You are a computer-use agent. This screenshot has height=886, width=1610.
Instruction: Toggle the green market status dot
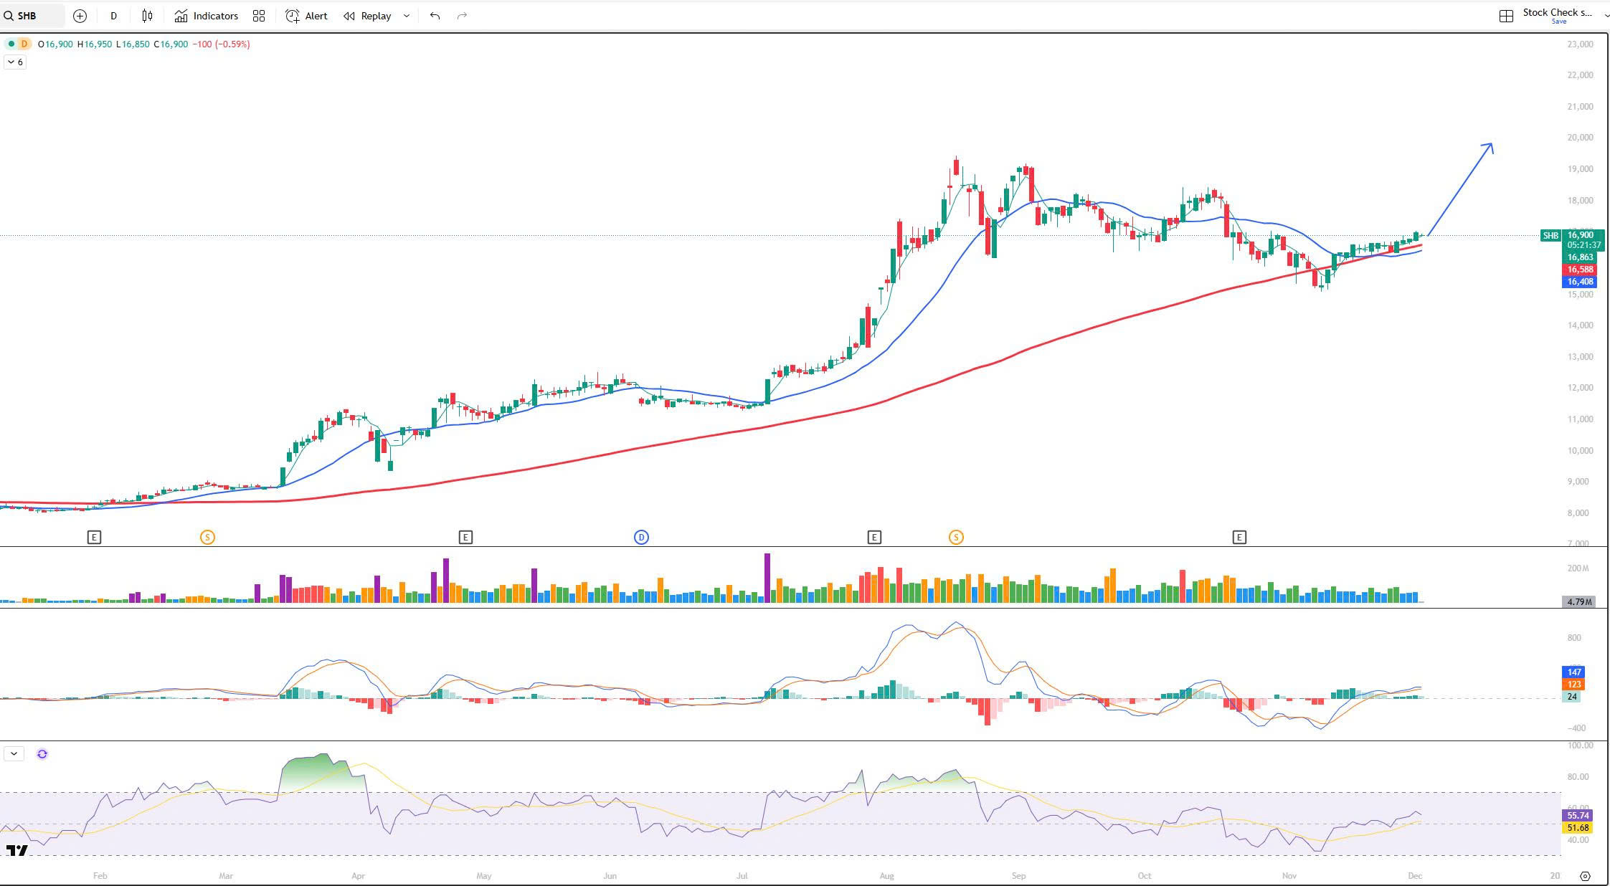click(11, 44)
